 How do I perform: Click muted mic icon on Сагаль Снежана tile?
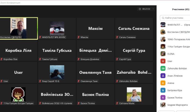[117, 37]
